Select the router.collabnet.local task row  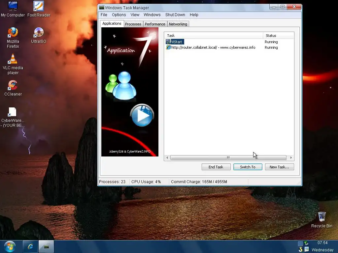tap(229, 47)
